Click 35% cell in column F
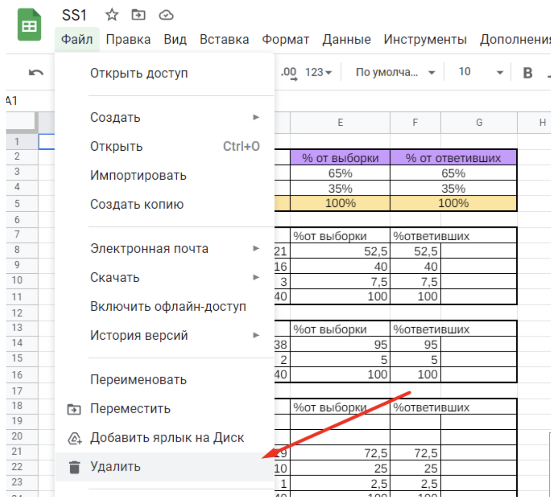The width and height of the screenshot is (558, 503). tap(453, 188)
